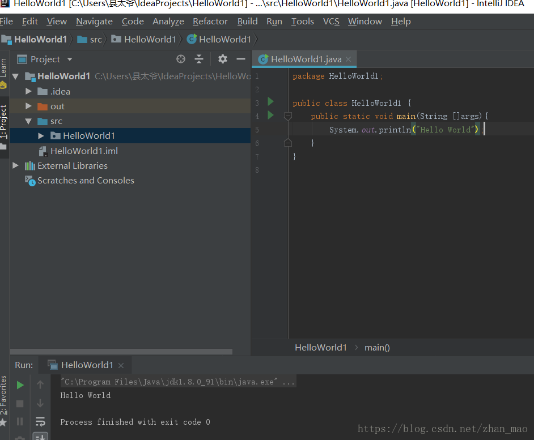This screenshot has width=534, height=440.
Task: Open the Help menu
Action: click(401, 22)
